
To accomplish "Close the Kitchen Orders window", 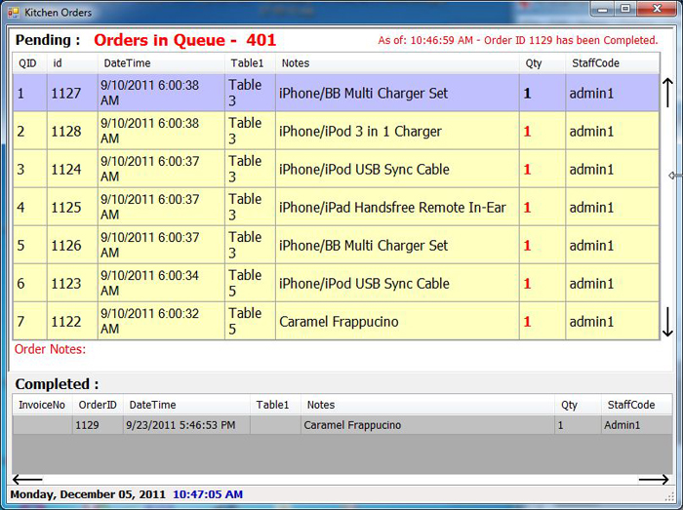I will click(658, 9).
